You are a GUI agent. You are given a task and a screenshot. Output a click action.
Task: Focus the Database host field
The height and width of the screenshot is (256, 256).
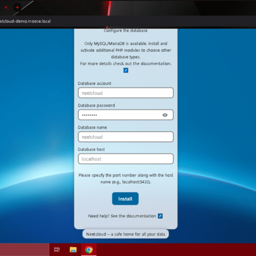pyautogui.click(x=126, y=159)
